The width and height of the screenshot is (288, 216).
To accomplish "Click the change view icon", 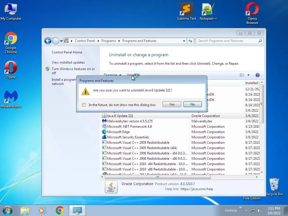I will [x=242, y=75].
